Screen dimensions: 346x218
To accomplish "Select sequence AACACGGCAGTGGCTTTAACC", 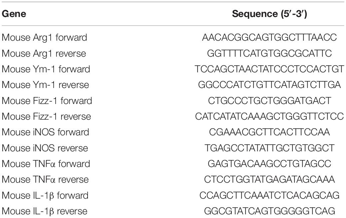I will (x=269, y=38).
